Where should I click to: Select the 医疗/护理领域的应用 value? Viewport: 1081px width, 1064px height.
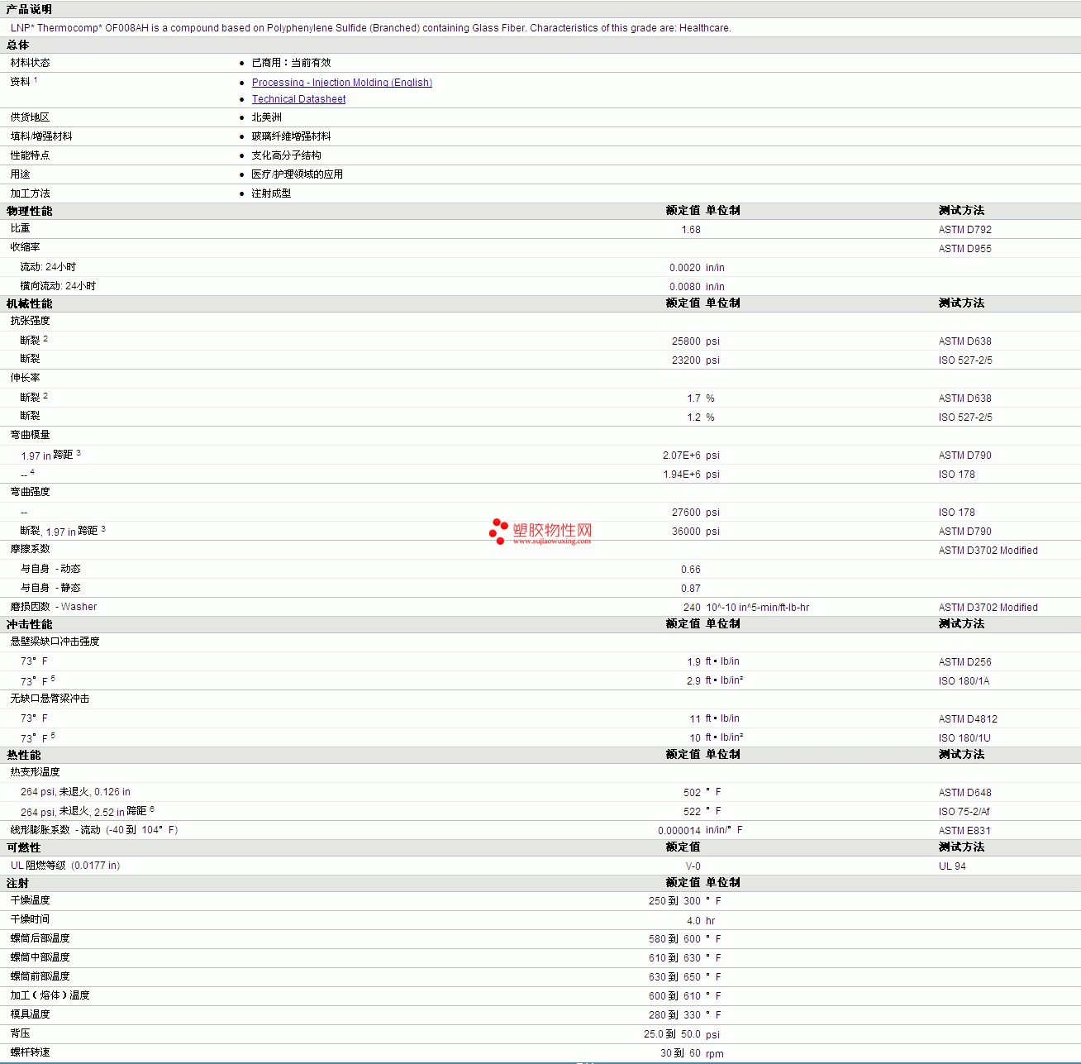pos(297,174)
